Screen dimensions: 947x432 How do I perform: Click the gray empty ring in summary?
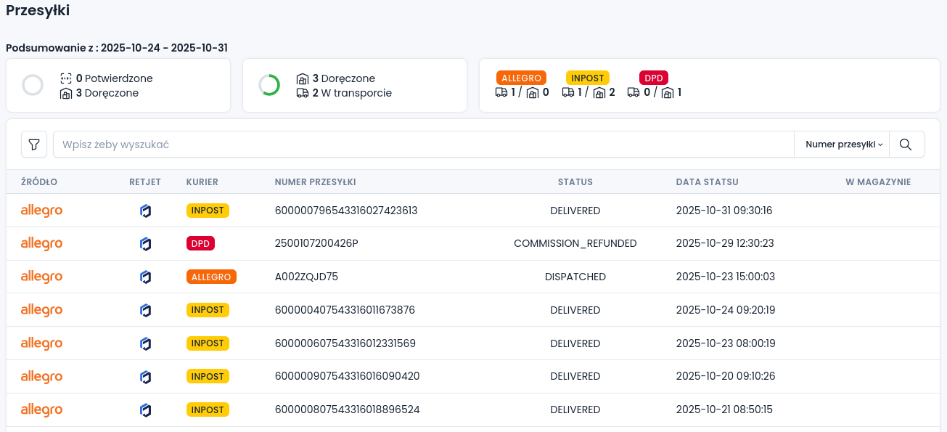click(33, 85)
